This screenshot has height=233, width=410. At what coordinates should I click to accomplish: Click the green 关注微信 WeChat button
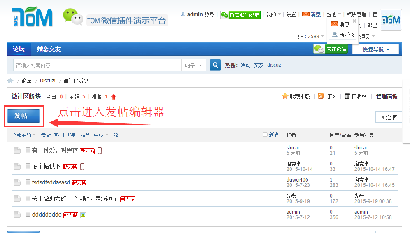(x=331, y=49)
